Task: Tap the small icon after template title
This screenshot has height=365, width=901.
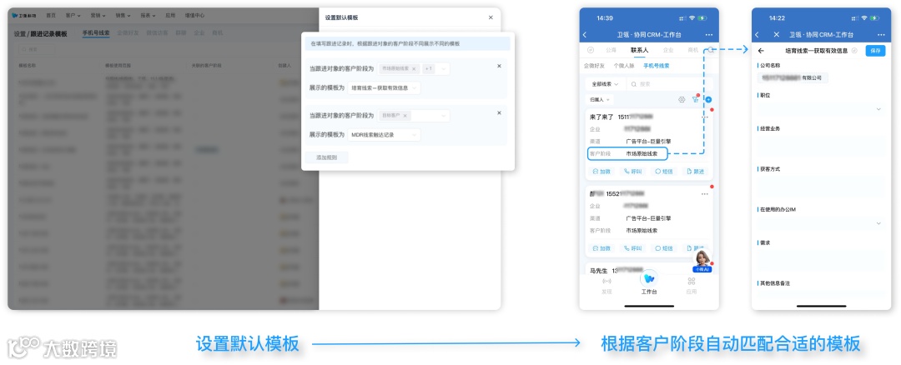Action: coord(854,51)
